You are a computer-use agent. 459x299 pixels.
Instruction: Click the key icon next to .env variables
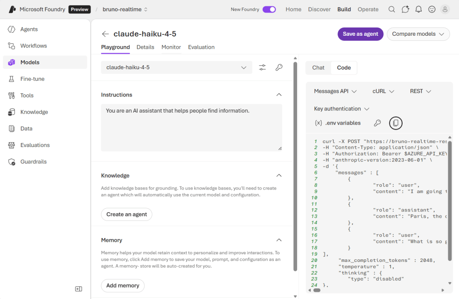377,123
